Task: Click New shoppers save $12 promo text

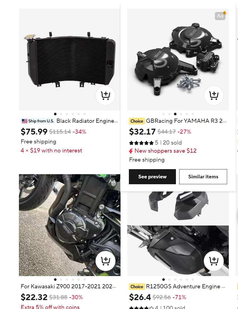Action: tap(165, 151)
